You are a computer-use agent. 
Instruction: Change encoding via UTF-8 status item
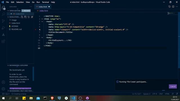tap(154, 94)
